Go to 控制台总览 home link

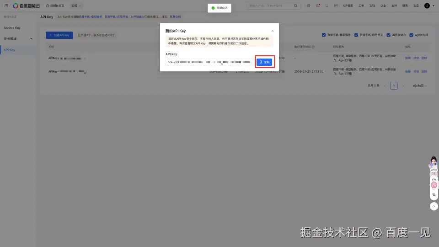coord(55,5)
